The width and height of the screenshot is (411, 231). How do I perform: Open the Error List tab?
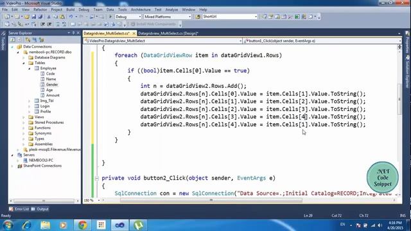tap(19, 209)
